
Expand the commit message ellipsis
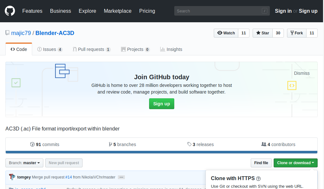pyautogui.click(x=121, y=177)
